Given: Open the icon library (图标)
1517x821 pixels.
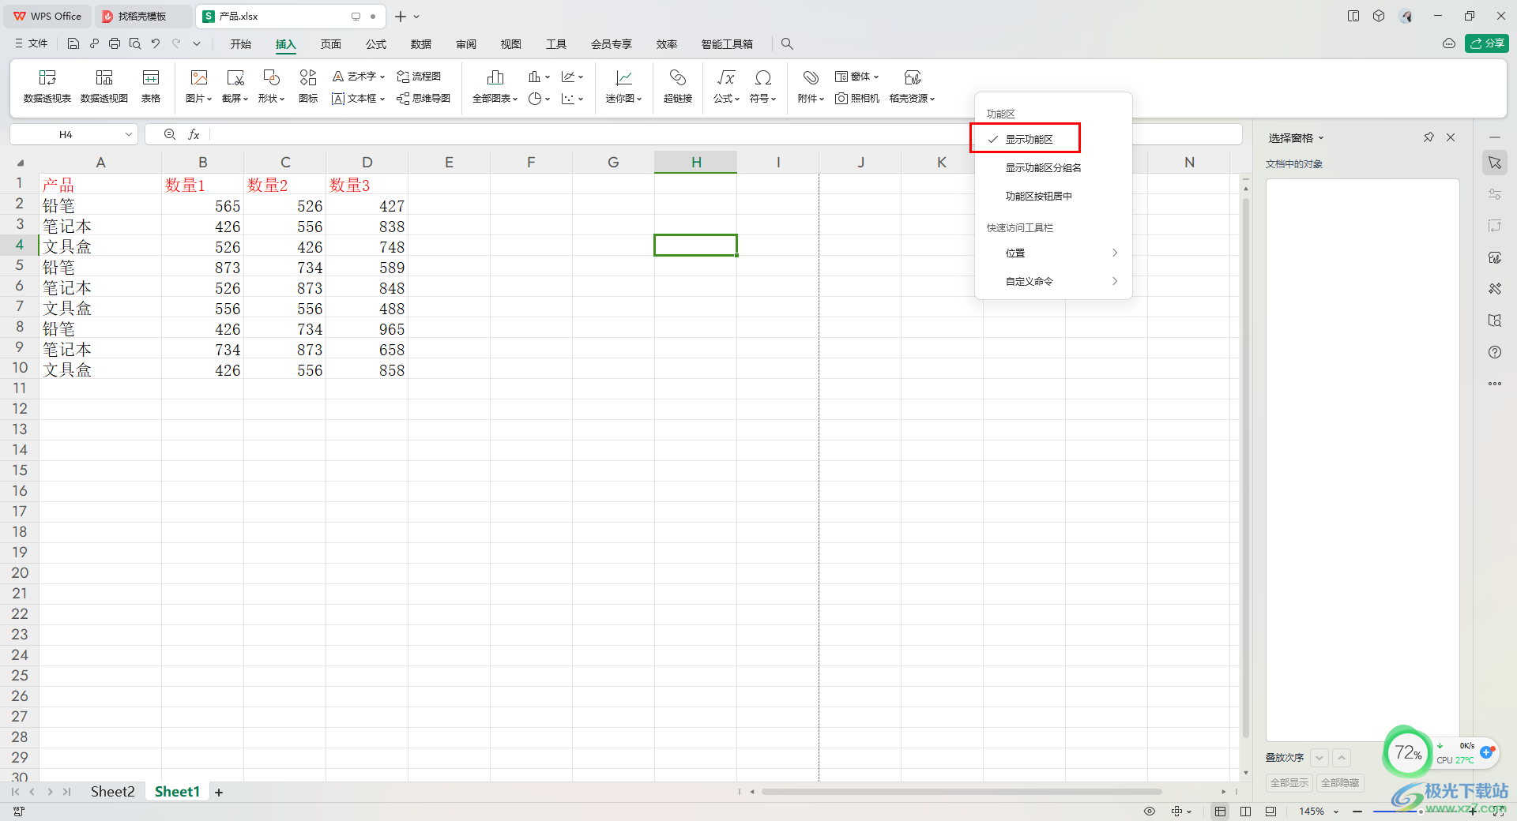Looking at the screenshot, I should [x=308, y=86].
